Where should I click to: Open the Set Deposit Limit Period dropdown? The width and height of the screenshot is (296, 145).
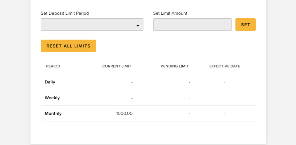(x=92, y=25)
